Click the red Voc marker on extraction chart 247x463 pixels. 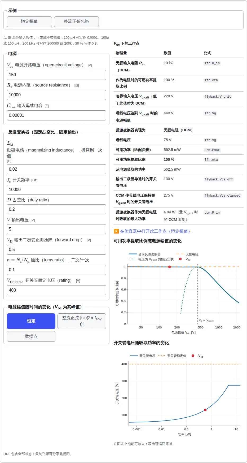point(170,267)
